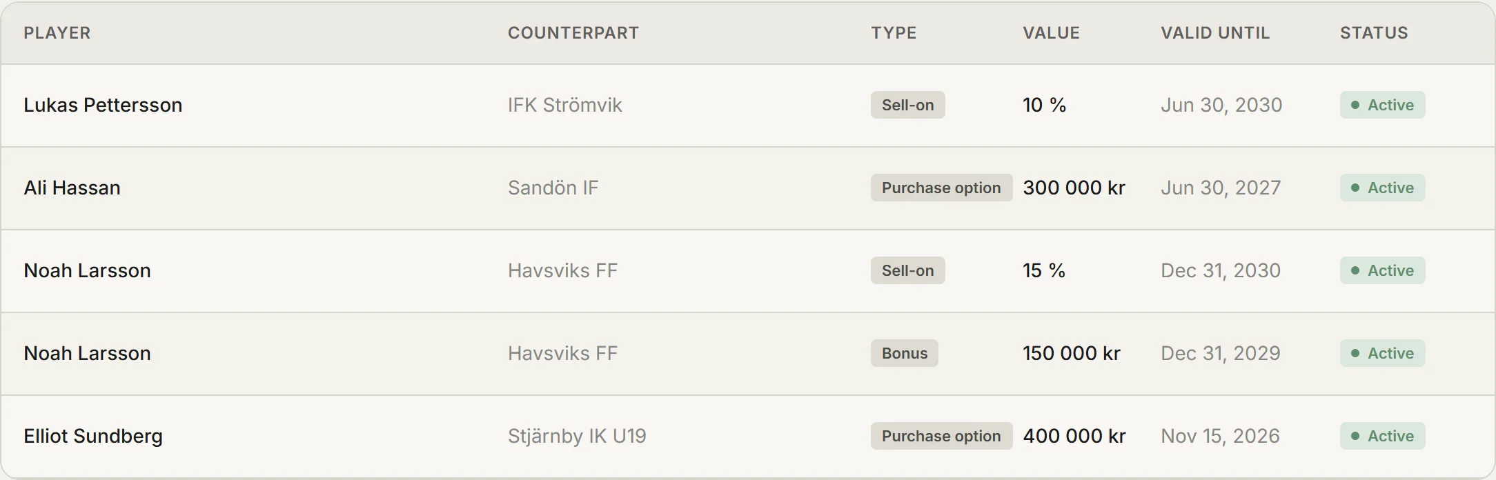Select the STATUS column header
The width and height of the screenshot is (1496, 480).
[1374, 33]
